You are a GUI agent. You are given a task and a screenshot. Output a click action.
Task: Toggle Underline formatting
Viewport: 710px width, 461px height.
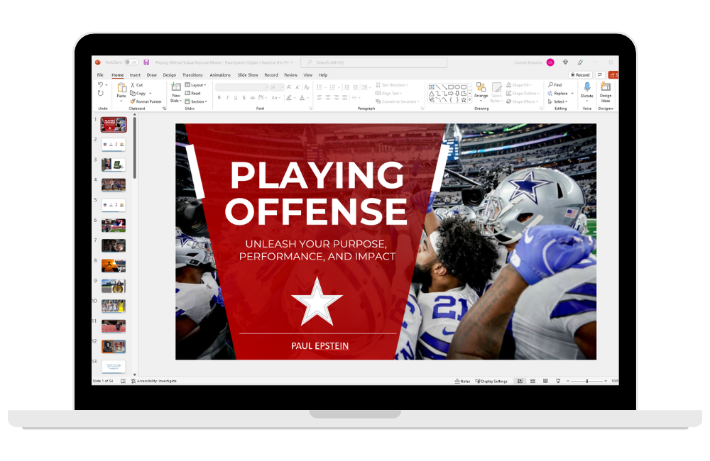[x=236, y=98]
